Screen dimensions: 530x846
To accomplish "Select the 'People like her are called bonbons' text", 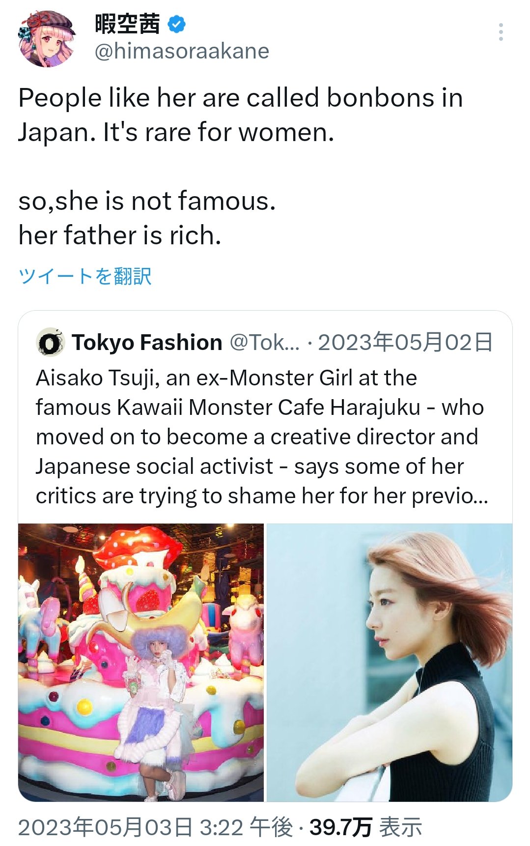I will [240, 98].
